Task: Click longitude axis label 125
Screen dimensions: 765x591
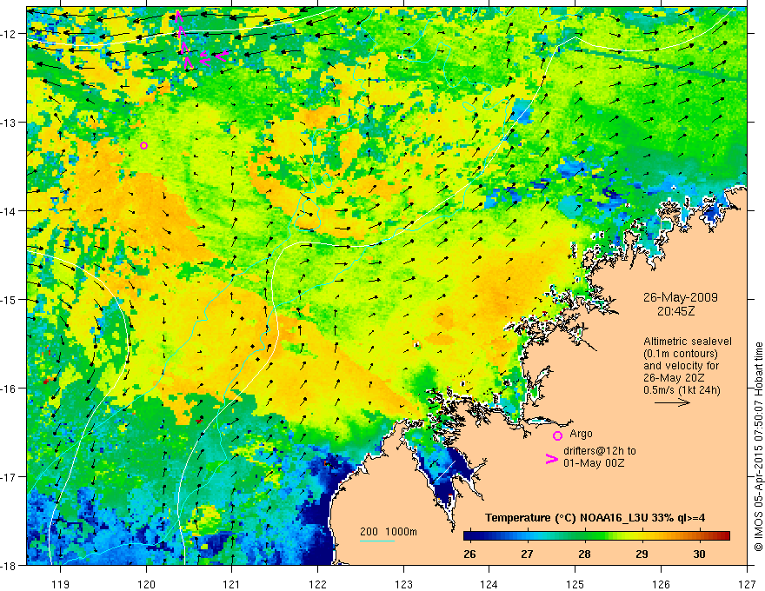Action: pos(575,584)
